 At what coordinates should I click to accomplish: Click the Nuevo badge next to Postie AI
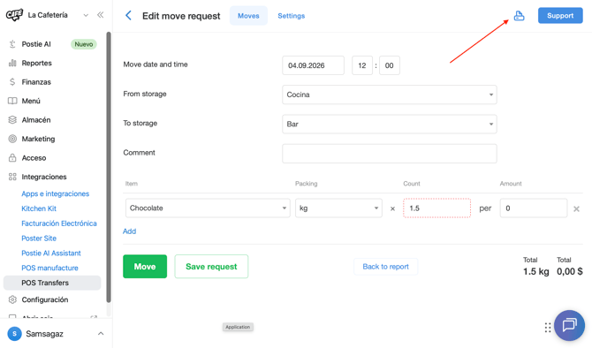[x=83, y=44]
